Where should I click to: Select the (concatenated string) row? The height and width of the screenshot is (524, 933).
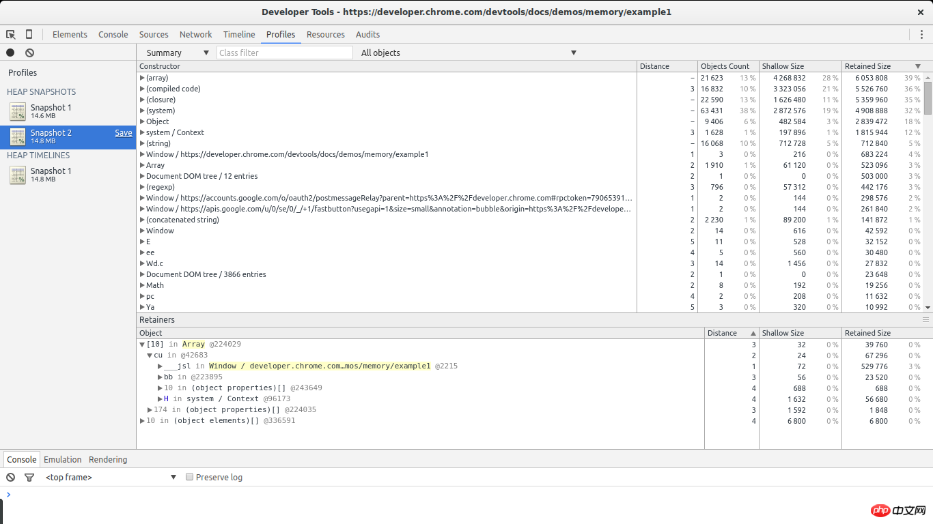click(530, 220)
